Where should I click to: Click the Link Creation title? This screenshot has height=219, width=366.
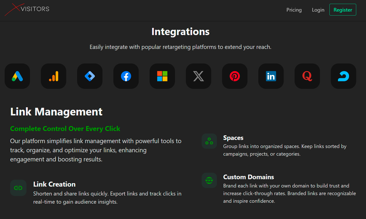tap(54, 184)
